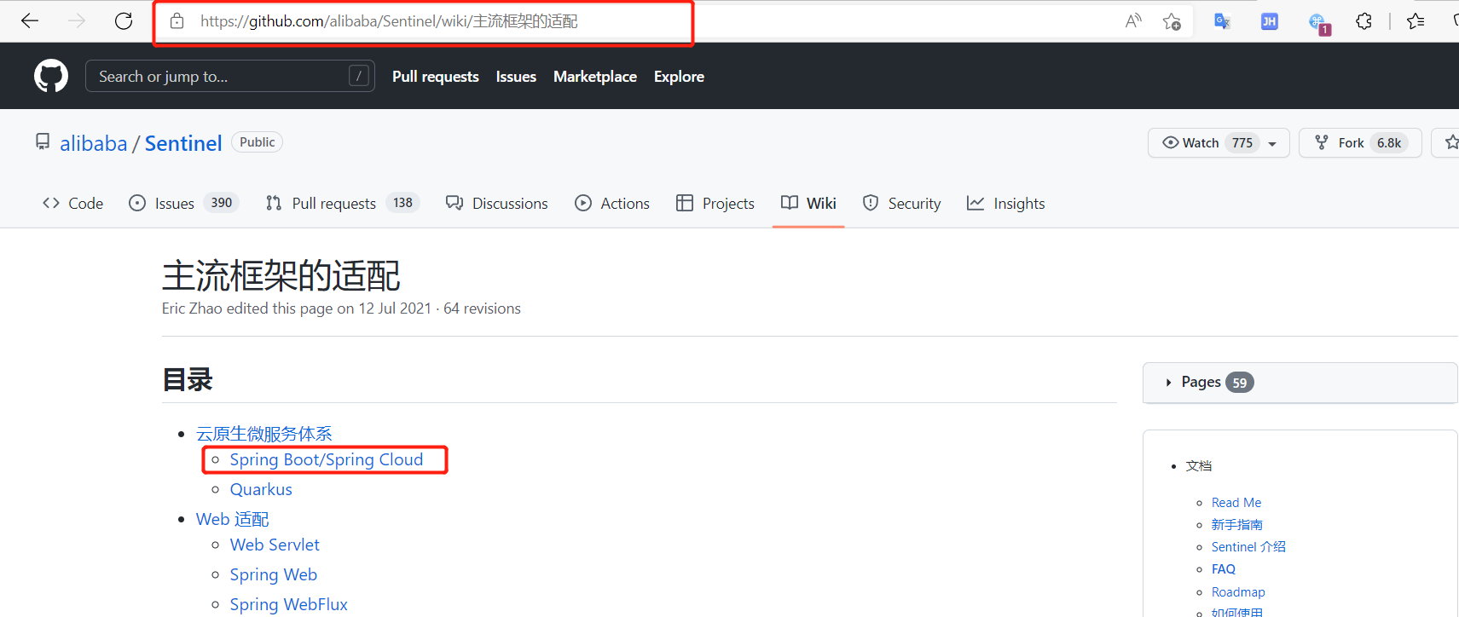
Task: Select the Wiki tab
Action: (808, 203)
